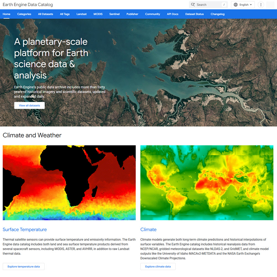Click the View all datasets button
Viewport: 277px width, 277px height.
point(30,106)
